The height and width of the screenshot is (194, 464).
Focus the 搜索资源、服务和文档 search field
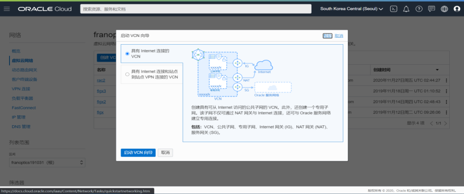coord(196,9)
